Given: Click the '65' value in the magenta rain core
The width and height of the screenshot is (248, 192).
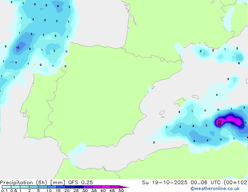Looking at the screenshot, I should 219,125.
